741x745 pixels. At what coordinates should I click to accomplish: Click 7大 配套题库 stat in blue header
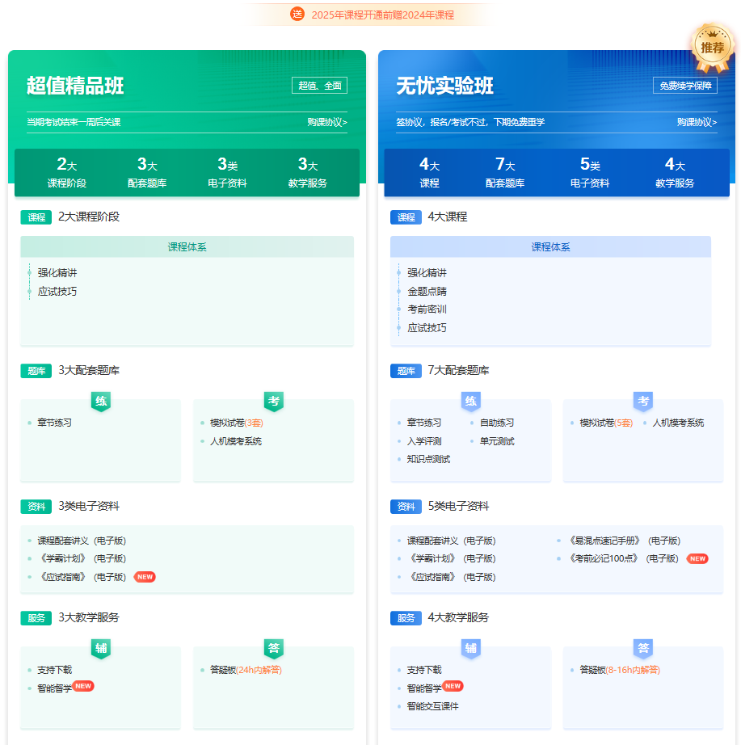pyautogui.click(x=505, y=172)
